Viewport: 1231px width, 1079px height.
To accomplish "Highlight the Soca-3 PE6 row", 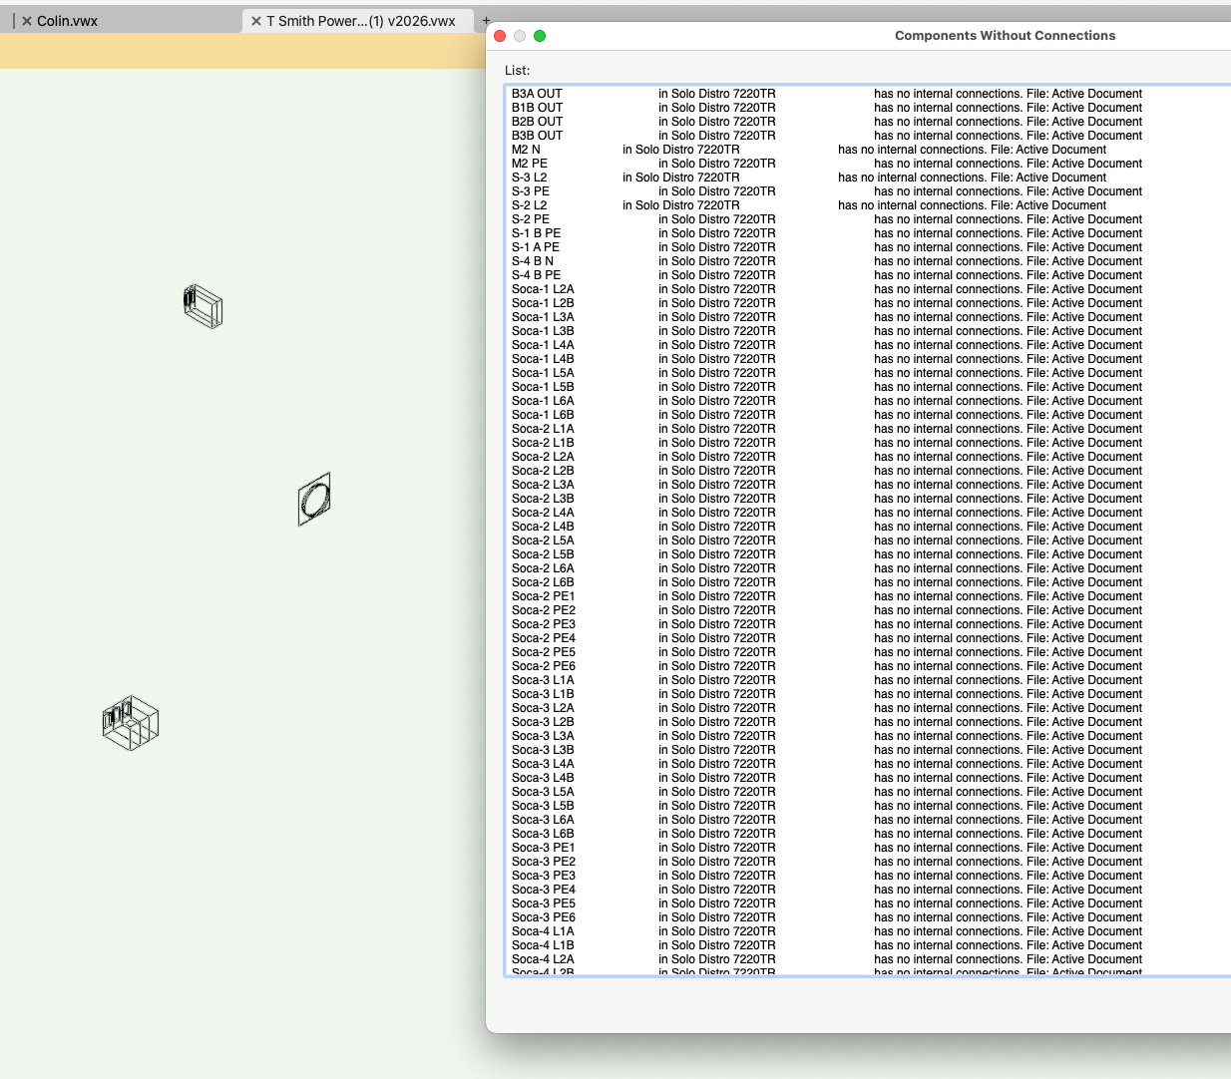I will point(544,917).
